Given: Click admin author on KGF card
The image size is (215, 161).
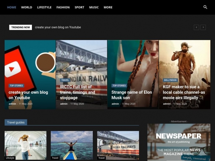Looking at the screenshot, I should pos(167,104).
